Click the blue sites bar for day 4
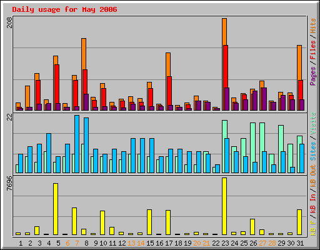 (49, 153)
